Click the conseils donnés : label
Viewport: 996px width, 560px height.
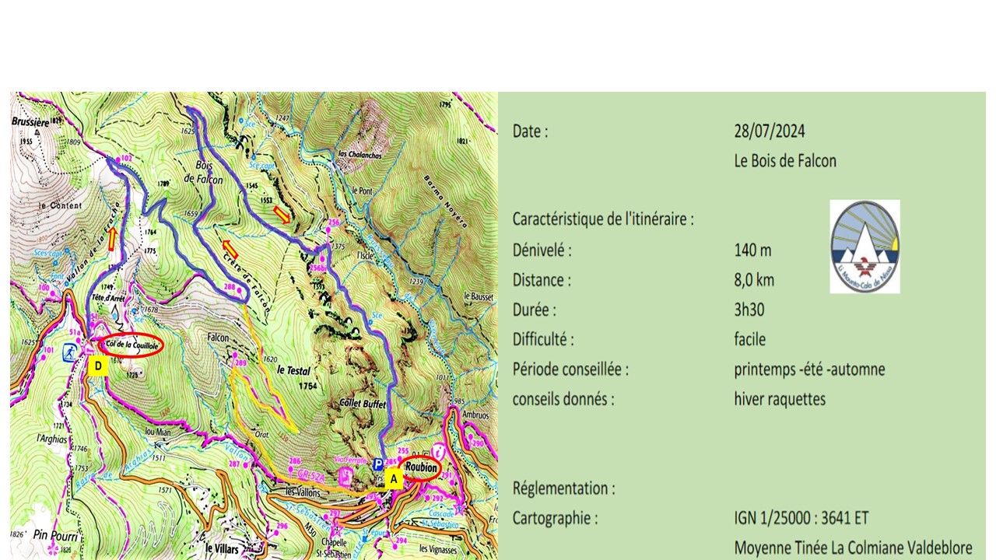tap(563, 400)
